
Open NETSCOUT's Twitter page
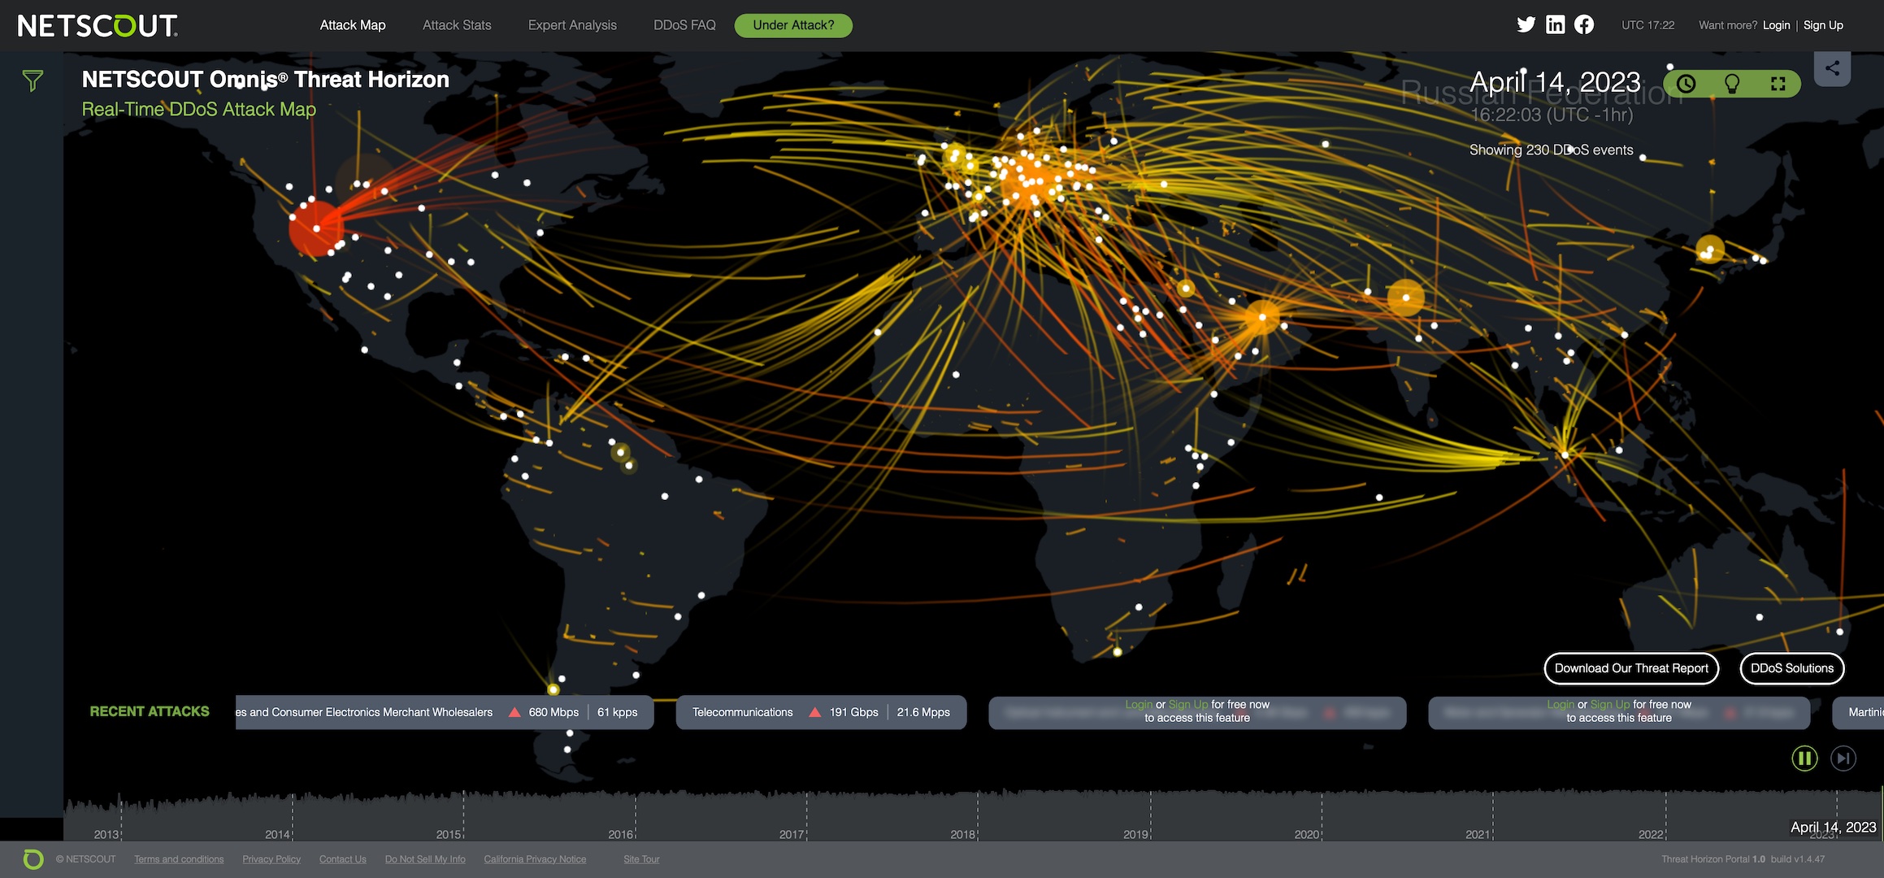pyautogui.click(x=1526, y=24)
